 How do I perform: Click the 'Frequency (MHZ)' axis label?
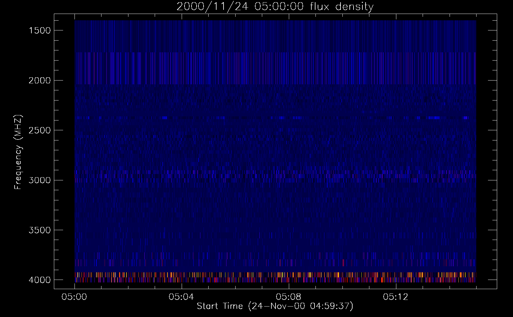pyautogui.click(x=18, y=152)
